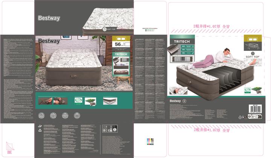Click the color registration squares

pyautogui.click(x=150, y=141)
